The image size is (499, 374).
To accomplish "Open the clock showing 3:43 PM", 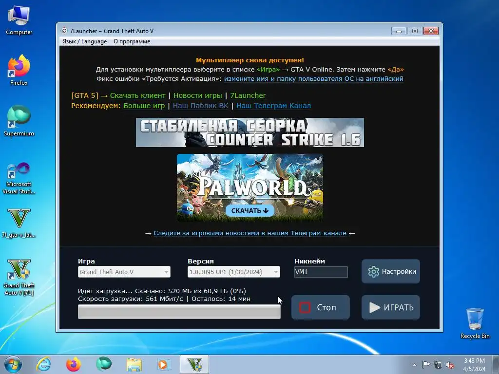I will click(474, 365).
